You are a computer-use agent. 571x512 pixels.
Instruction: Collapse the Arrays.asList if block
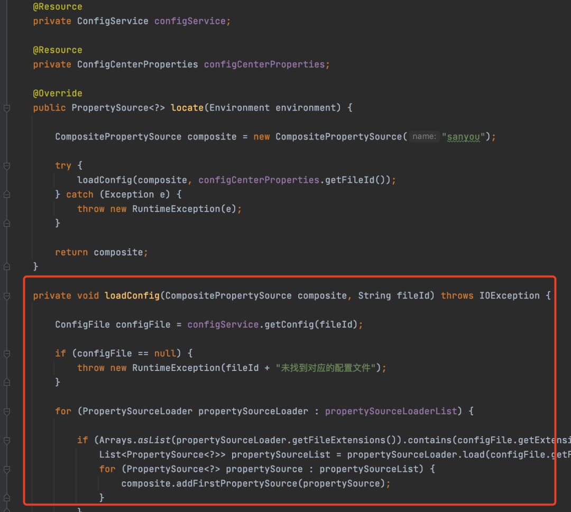[7, 440]
